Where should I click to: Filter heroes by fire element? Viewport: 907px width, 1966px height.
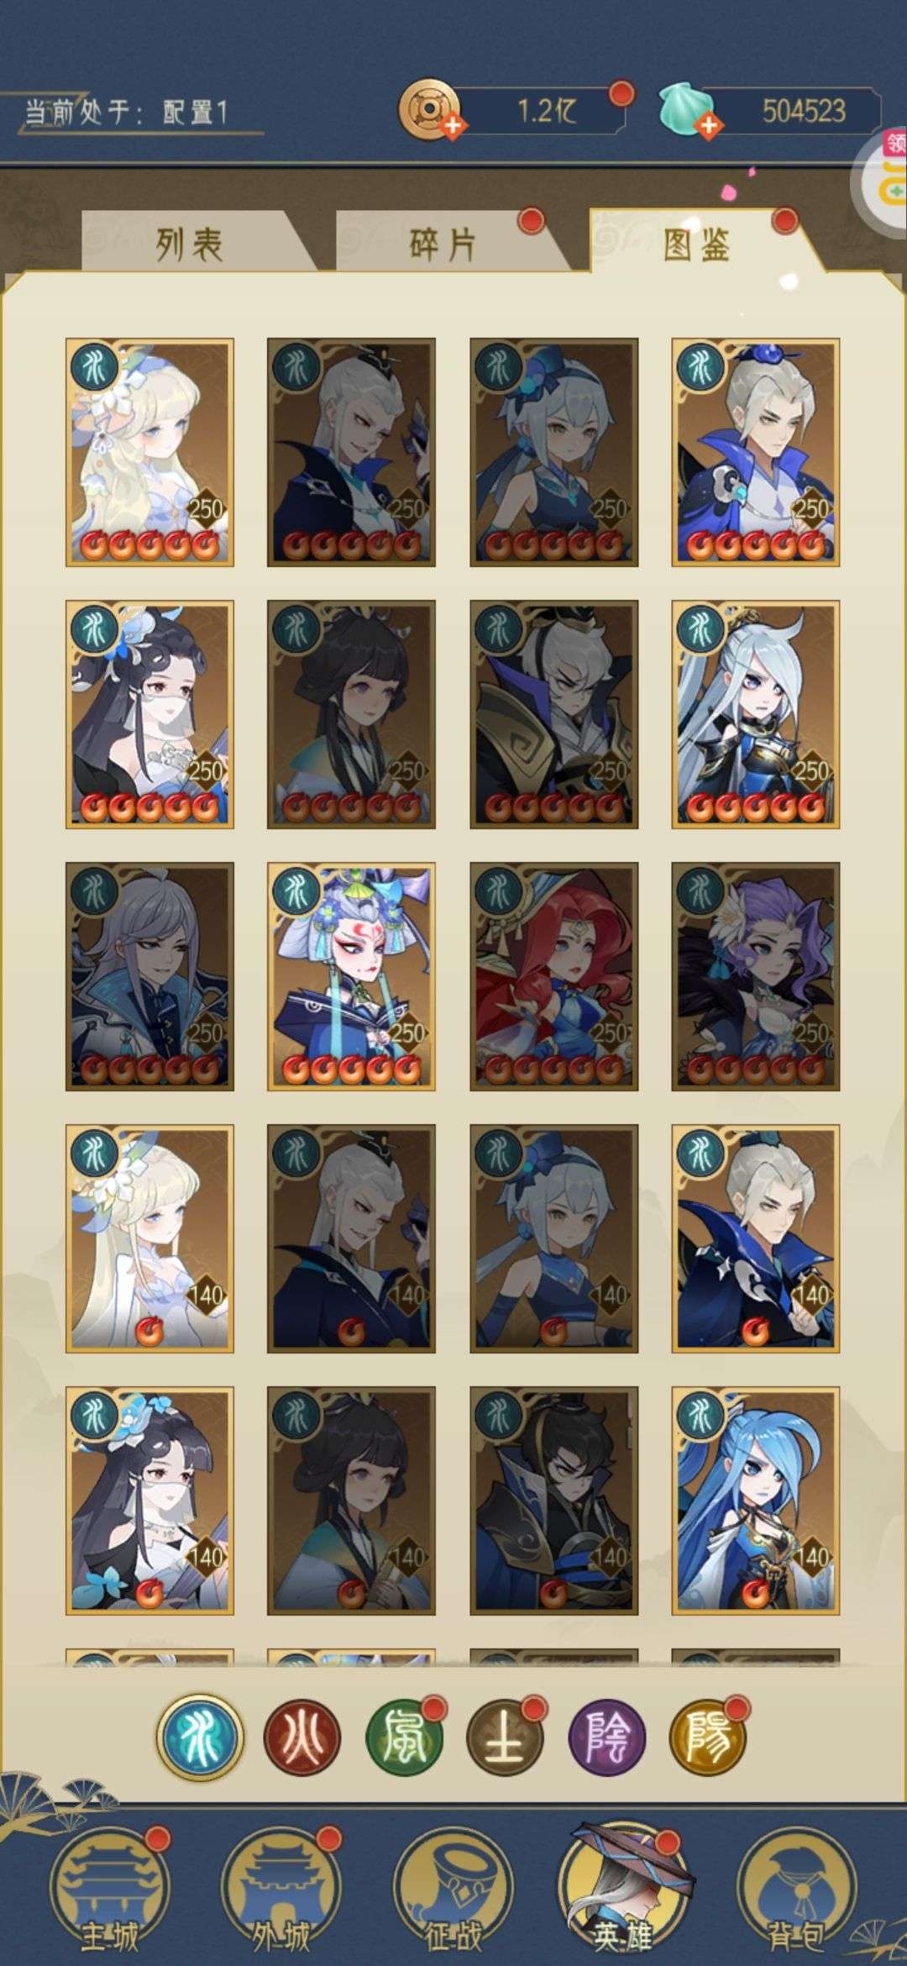[x=302, y=1737]
